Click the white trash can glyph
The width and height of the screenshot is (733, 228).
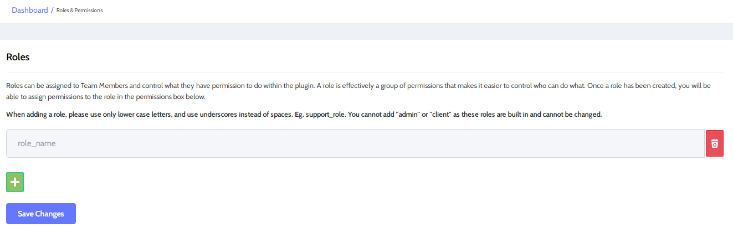coord(715,143)
